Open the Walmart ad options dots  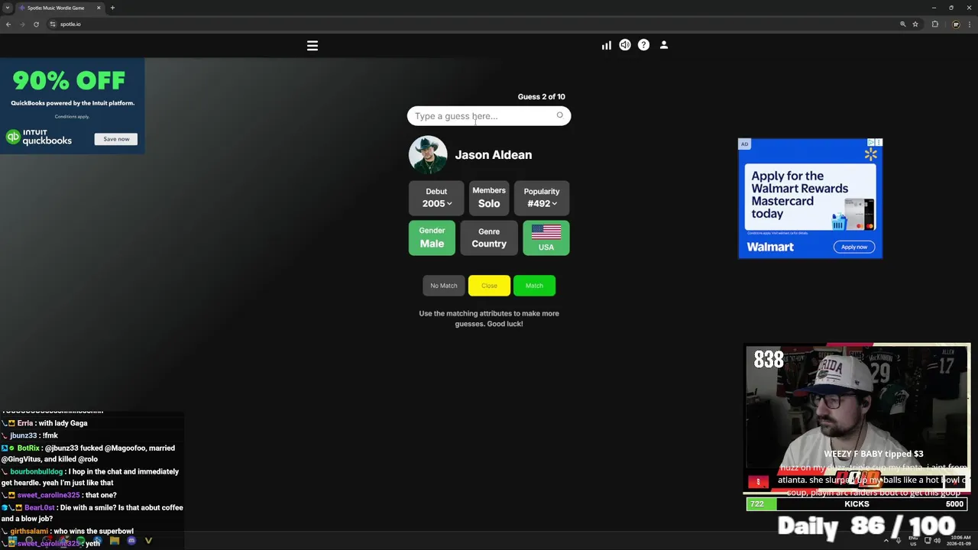879,142
